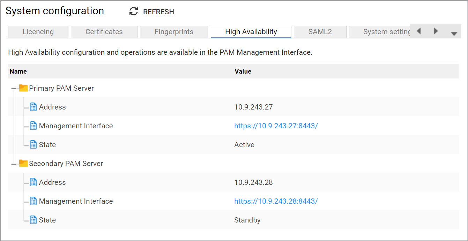The width and height of the screenshot is (468, 241).
Task: Select the row showing State Active
Action: coord(234,144)
